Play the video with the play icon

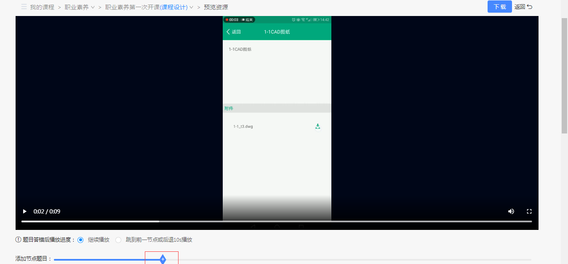pos(24,211)
